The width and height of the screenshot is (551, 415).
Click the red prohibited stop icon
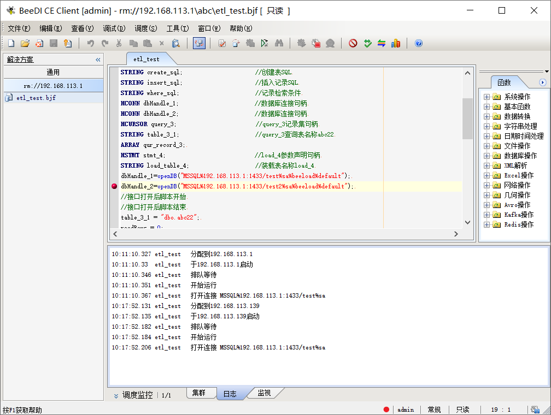point(353,43)
